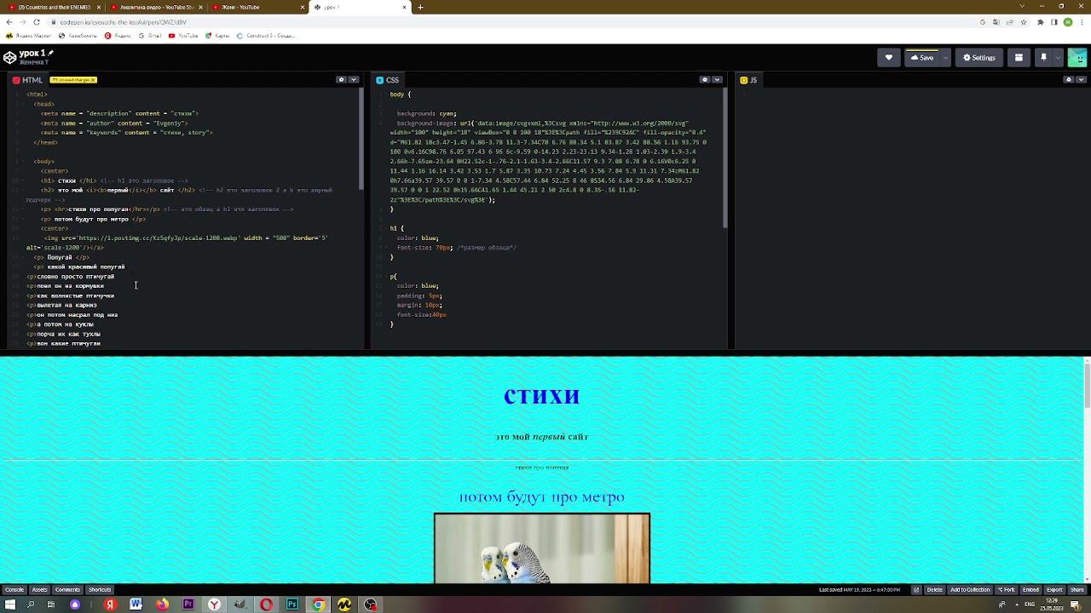Expand CSS panel dropdown arrow

click(717, 80)
